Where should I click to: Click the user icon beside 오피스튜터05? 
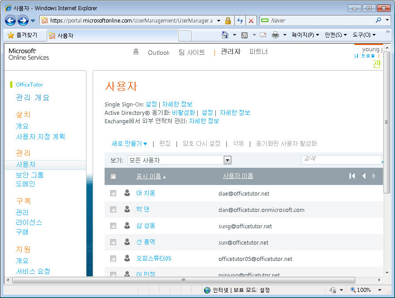[127, 258]
